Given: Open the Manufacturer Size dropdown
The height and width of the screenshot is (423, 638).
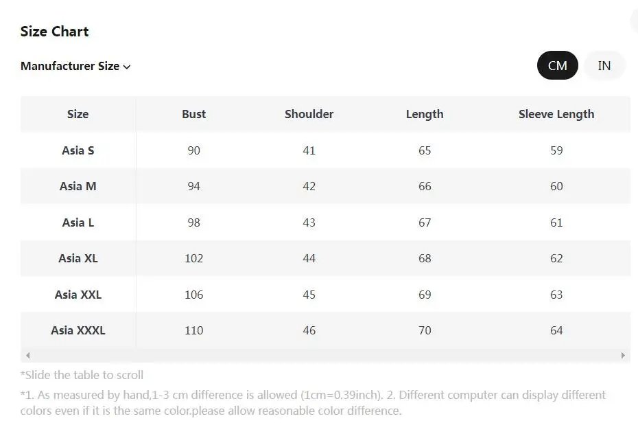Looking at the screenshot, I should 75,67.
